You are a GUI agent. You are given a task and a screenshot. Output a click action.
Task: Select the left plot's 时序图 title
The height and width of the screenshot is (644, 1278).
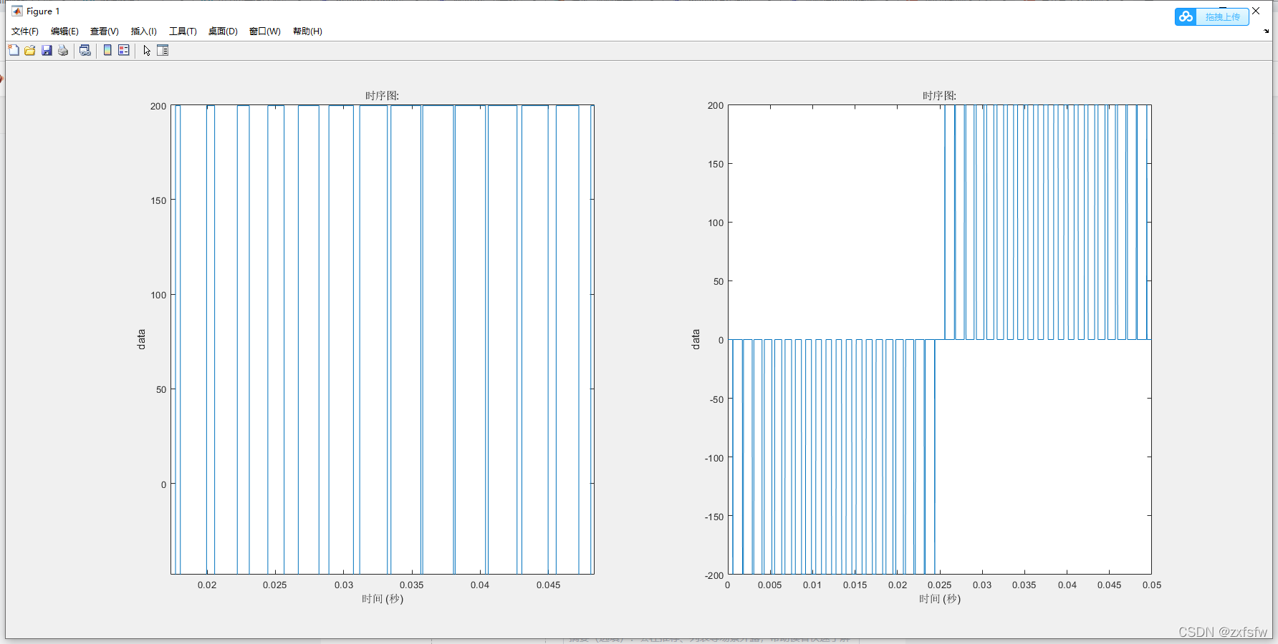tap(383, 96)
